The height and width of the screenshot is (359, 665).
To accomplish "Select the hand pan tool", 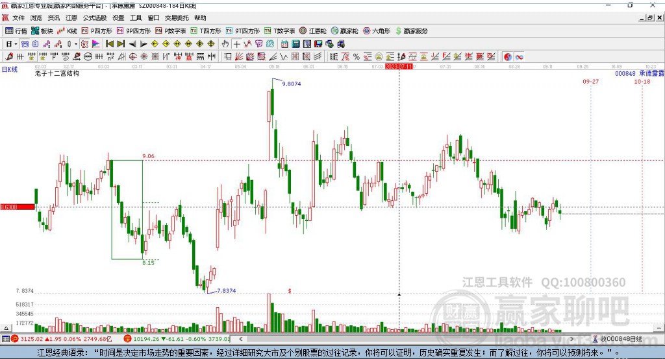I will tap(225, 44).
